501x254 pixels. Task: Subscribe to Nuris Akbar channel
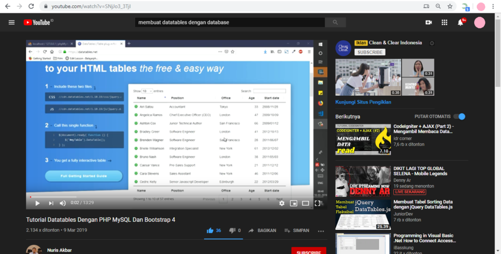(309, 252)
